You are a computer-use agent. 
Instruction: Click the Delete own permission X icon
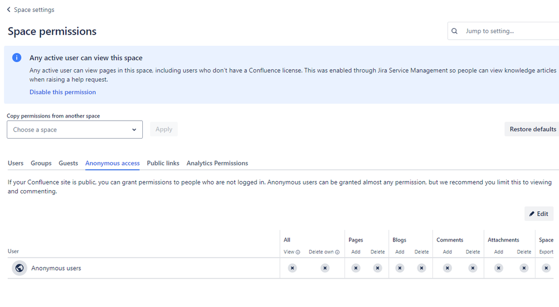click(325, 268)
